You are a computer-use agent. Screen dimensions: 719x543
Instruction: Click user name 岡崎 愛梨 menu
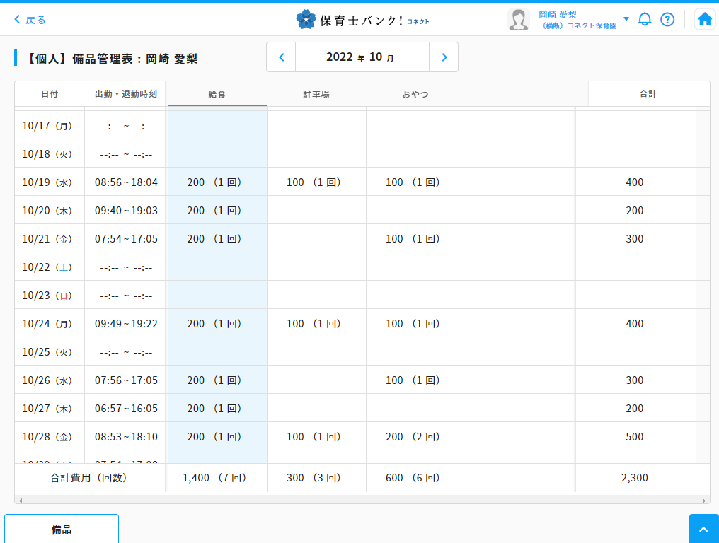point(558,15)
